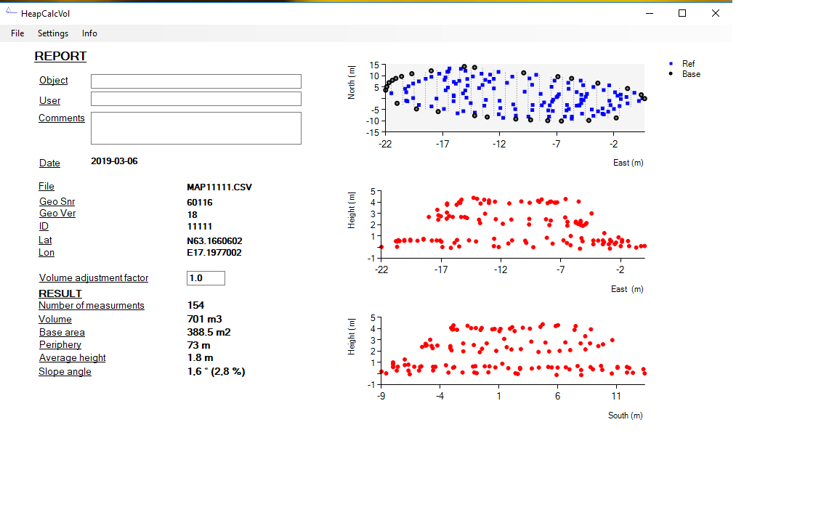Click the volume value 701 m3

pos(204,319)
